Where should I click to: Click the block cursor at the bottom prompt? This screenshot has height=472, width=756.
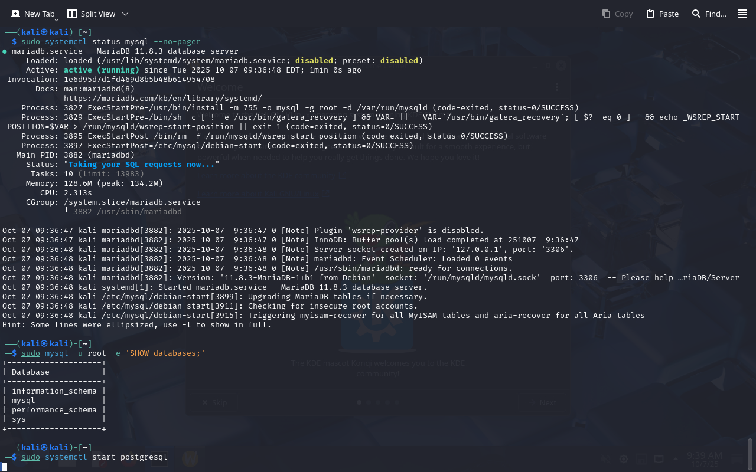(5, 467)
